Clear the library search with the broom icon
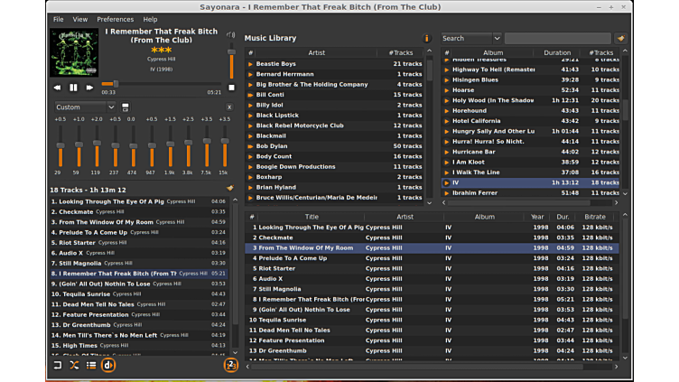The image size is (679, 382). coord(620,39)
